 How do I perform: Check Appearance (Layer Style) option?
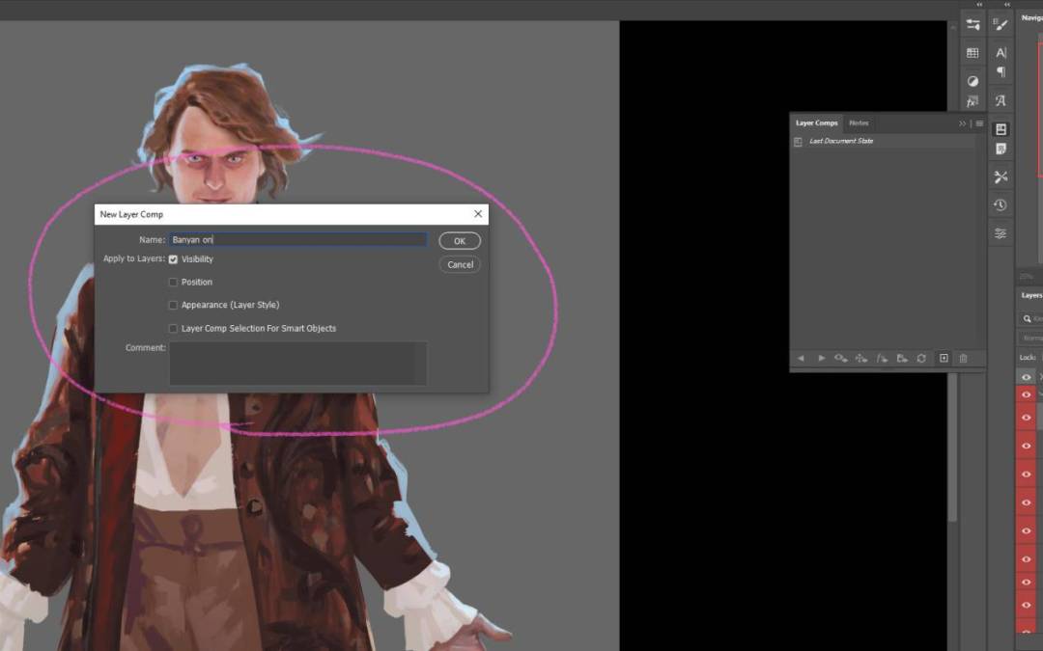pos(174,305)
